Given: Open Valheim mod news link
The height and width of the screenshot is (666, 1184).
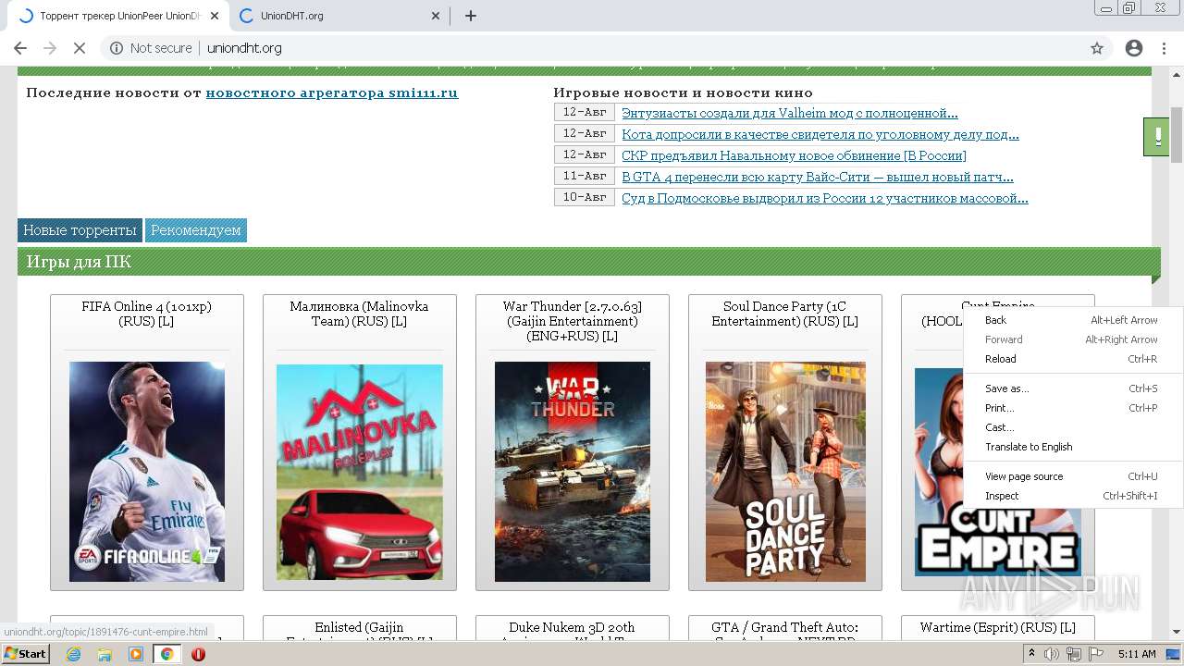Looking at the screenshot, I should pos(790,113).
